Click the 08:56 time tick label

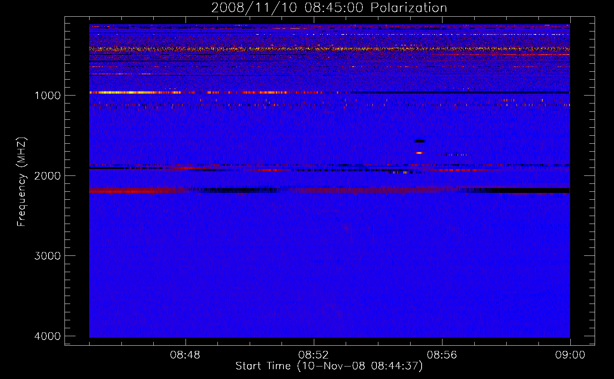coord(442,355)
